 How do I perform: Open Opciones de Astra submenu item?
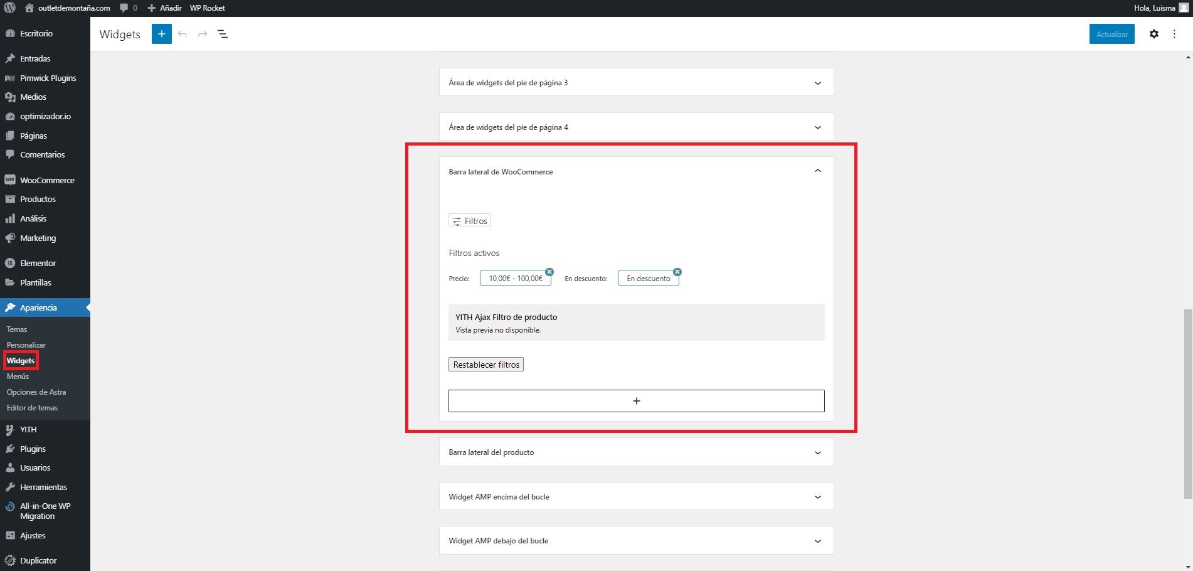tap(36, 392)
